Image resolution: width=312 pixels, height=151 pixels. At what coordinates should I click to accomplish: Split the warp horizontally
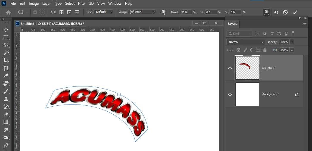(77, 12)
